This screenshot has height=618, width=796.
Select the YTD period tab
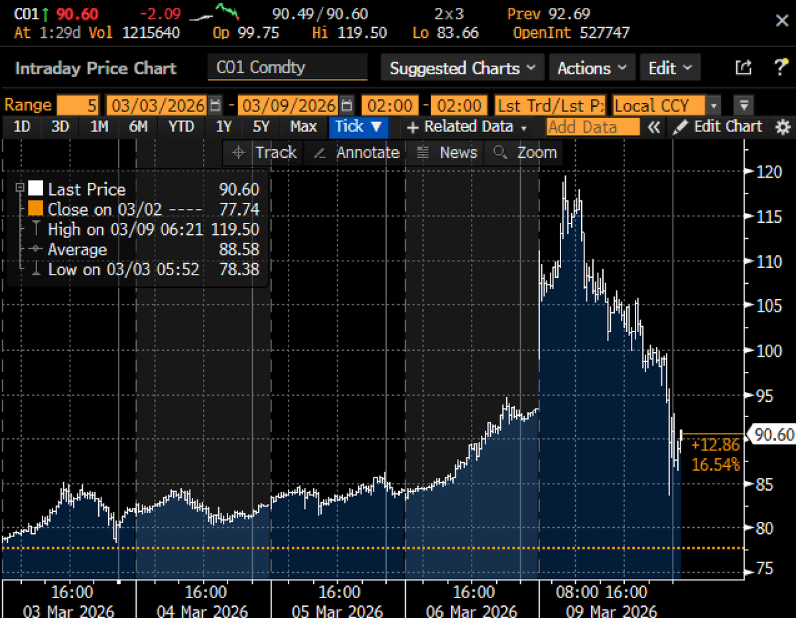tap(180, 127)
